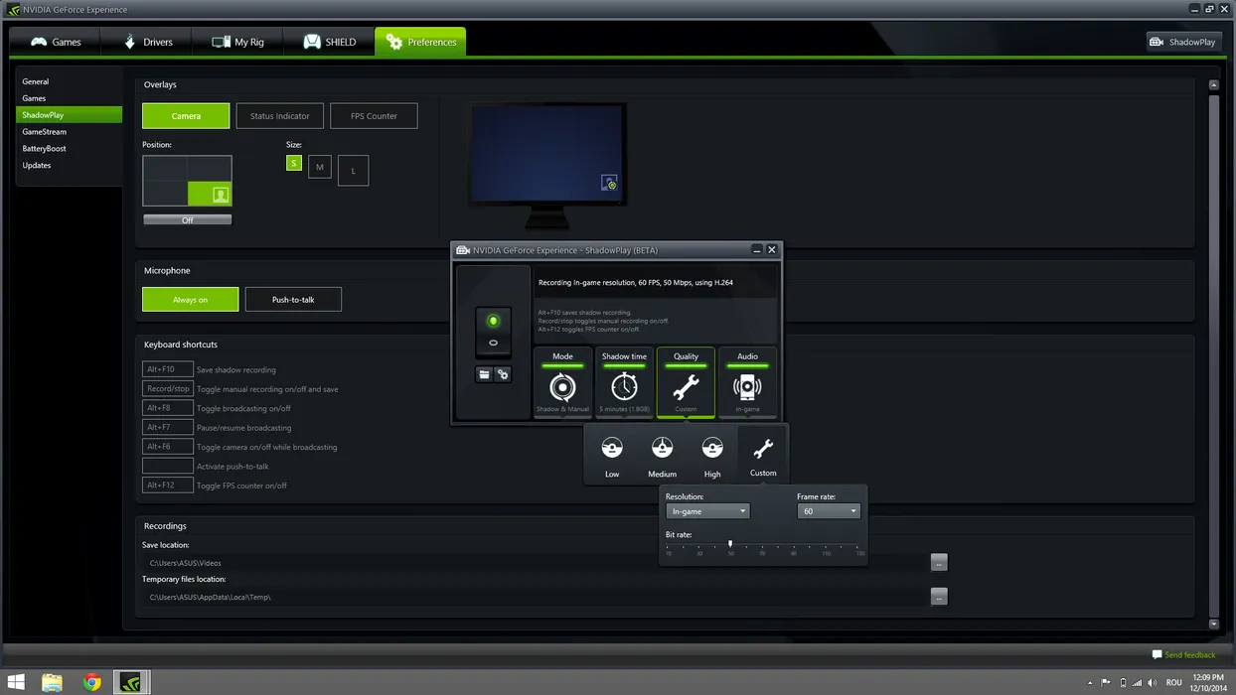Click the ShadowPlay button at top right
The width and height of the screenshot is (1236, 695).
click(x=1183, y=42)
